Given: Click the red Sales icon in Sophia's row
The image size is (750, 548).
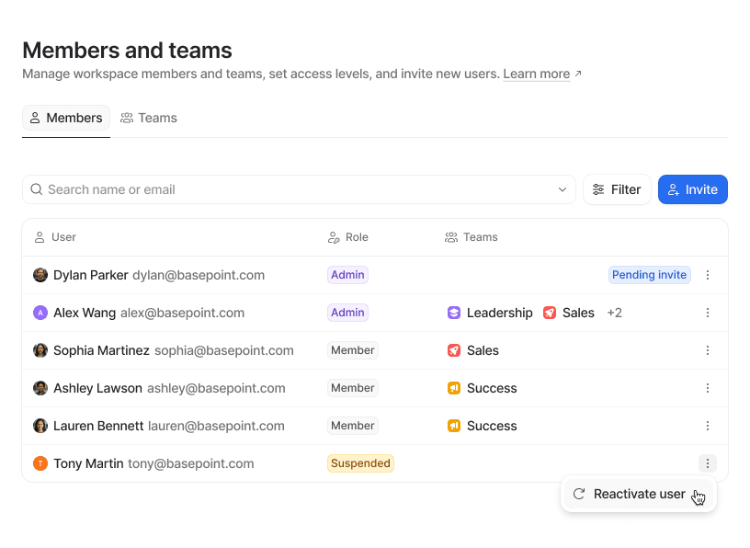Looking at the screenshot, I should 454,350.
